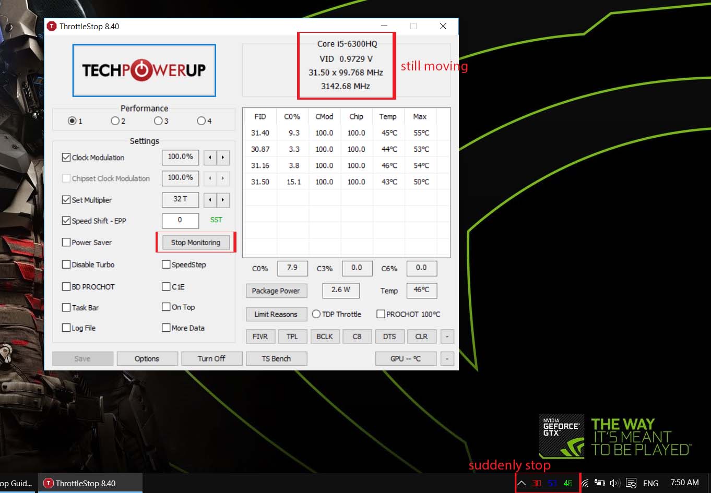Click the Clock Modulation 100.0% field

(x=180, y=157)
